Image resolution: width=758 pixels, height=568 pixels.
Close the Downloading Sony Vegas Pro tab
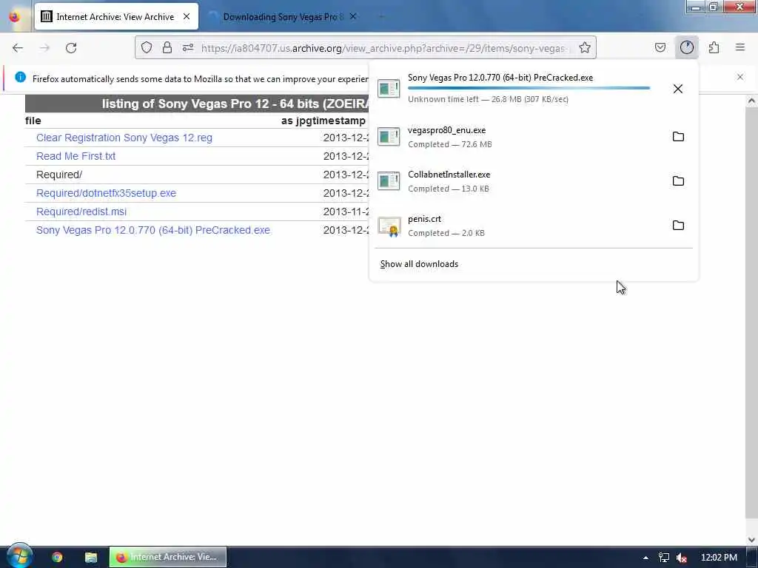click(x=353, y=17)
